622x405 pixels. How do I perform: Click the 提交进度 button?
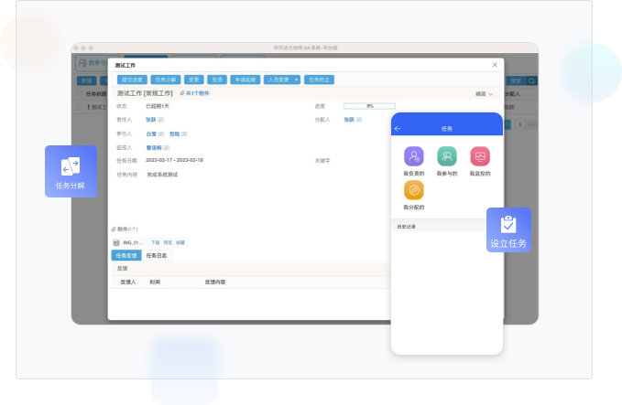click(x=130, y=80)
